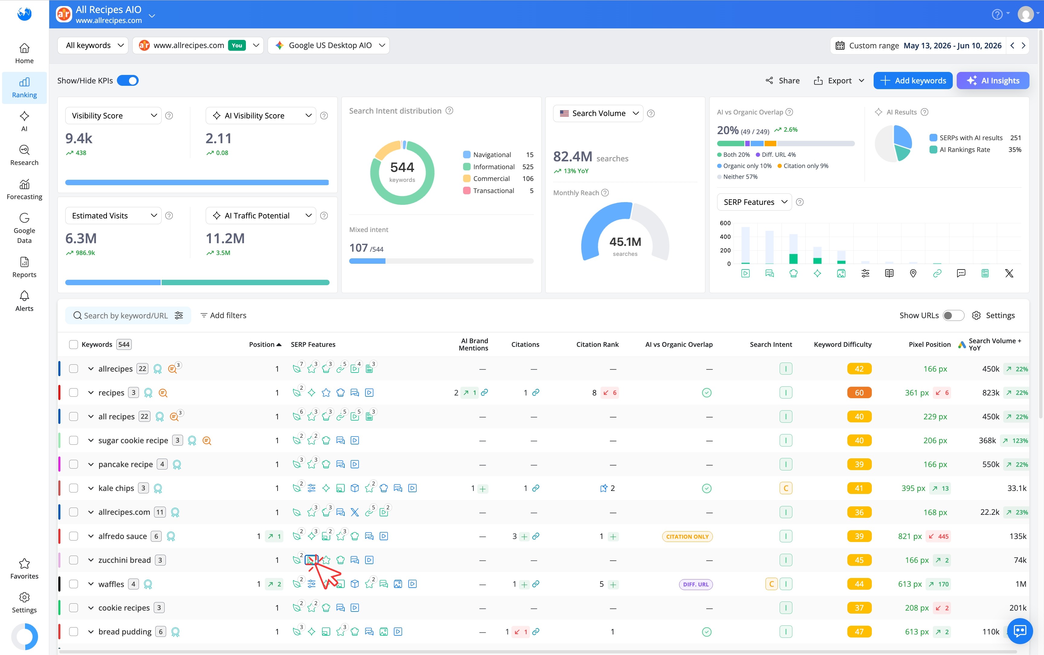Open Reports in the sidebar
Screen dimensions: 1044x655
pos(24,268)
